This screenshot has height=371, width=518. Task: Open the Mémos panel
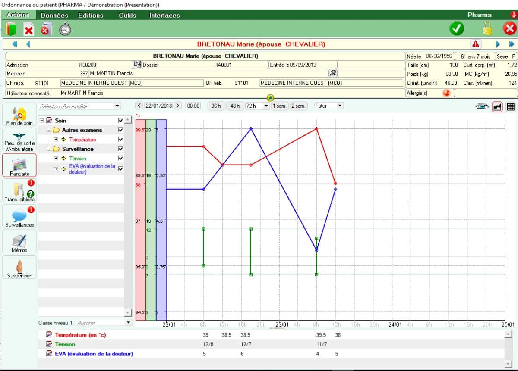[19, 242]
